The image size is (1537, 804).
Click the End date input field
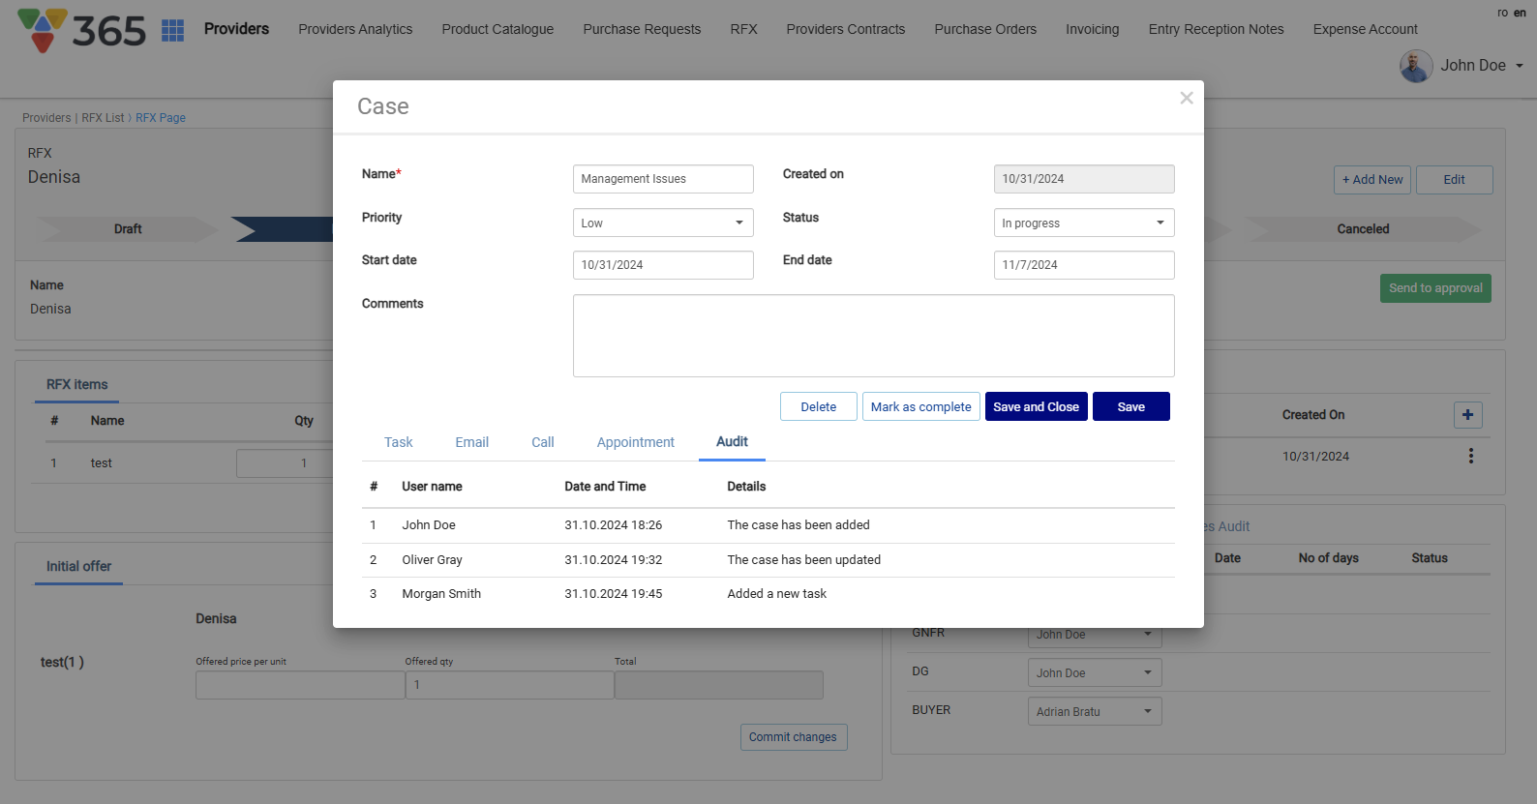(1083, 265)
